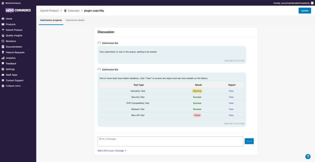Open Home in the sidebar menu

[9, 19]
